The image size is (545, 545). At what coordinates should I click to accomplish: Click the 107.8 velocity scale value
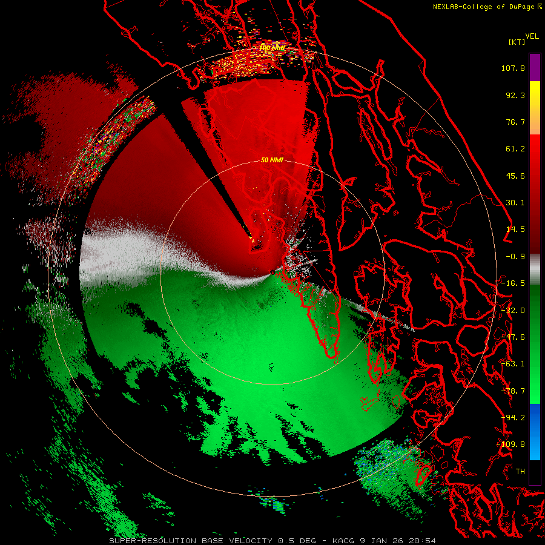point(513,68)
